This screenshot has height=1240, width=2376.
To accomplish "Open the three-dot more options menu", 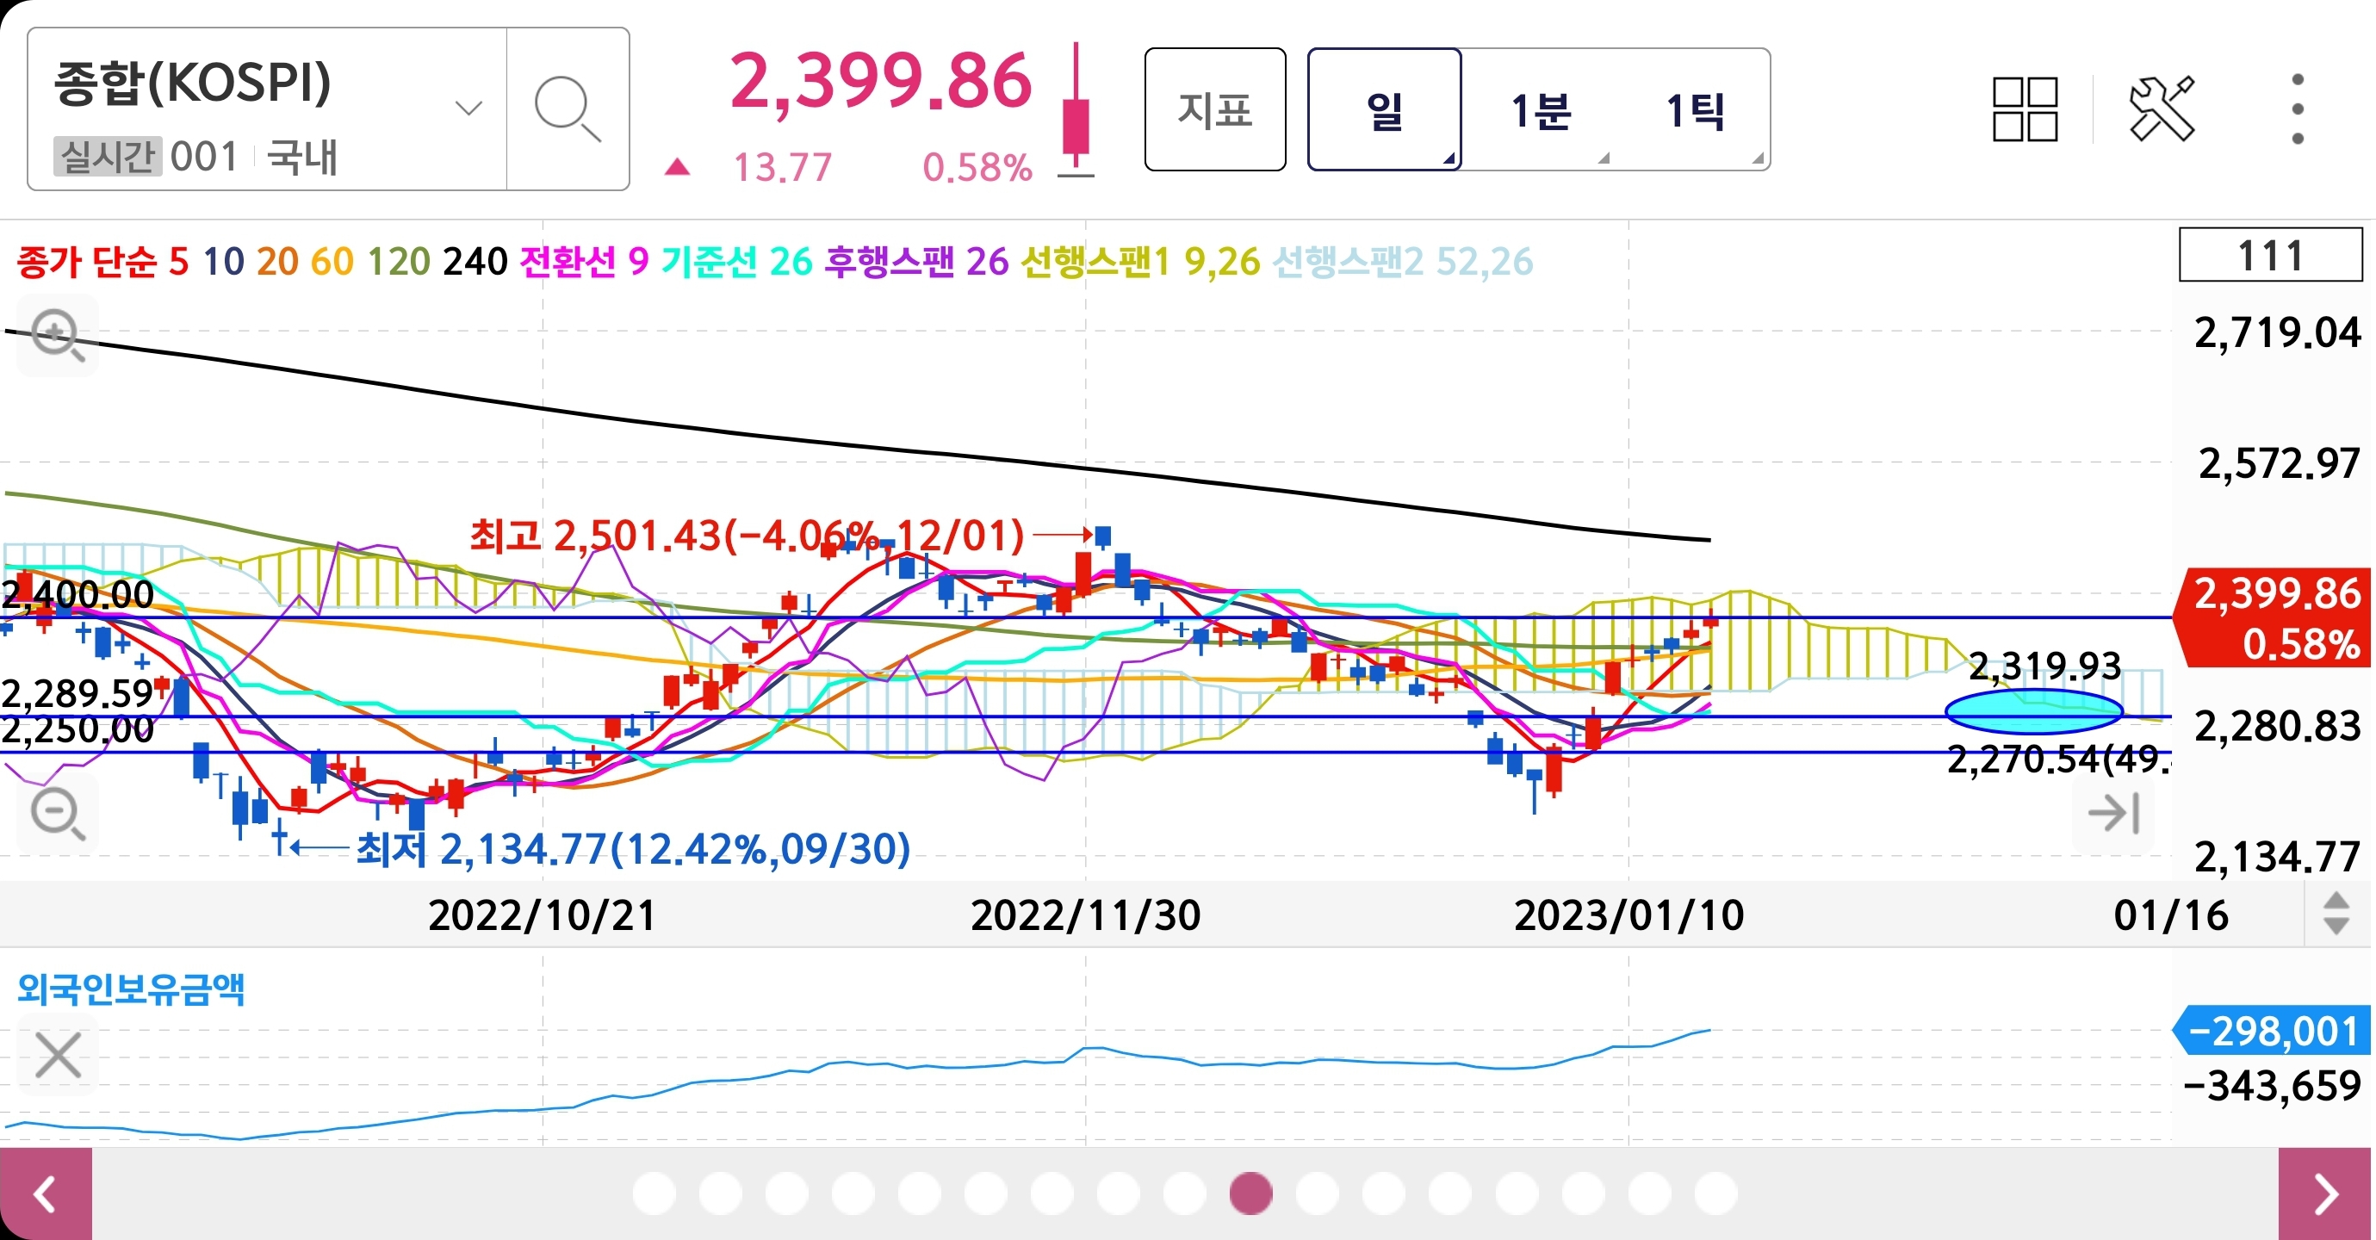I will point(2297,108).
